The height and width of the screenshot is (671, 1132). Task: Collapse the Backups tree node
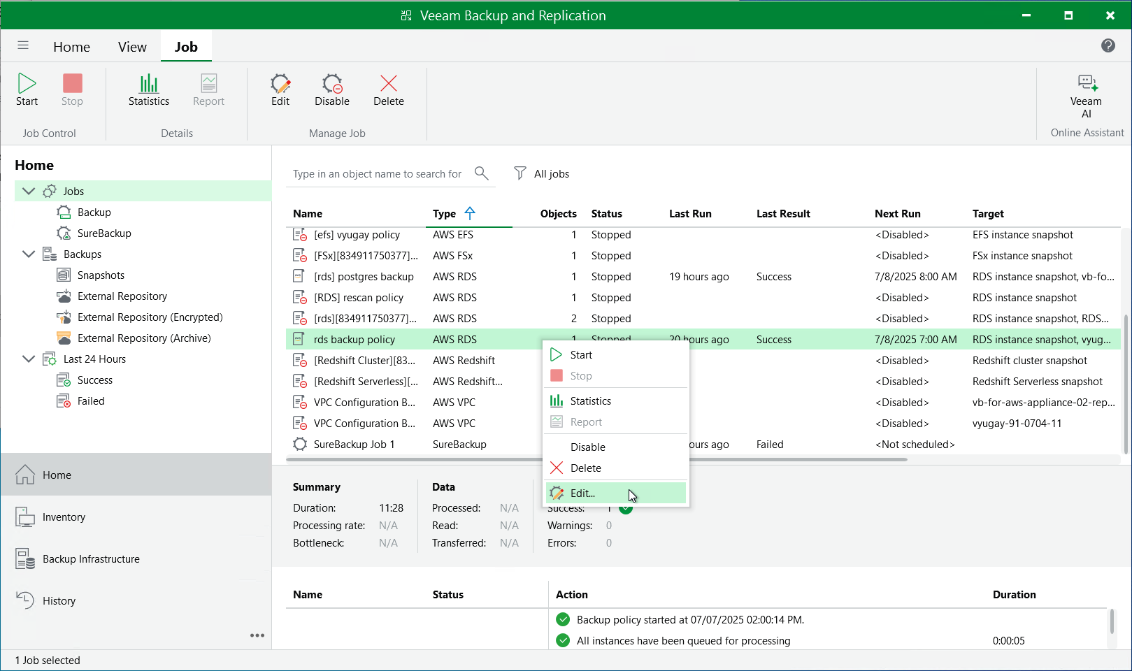[x=29, y=254]
